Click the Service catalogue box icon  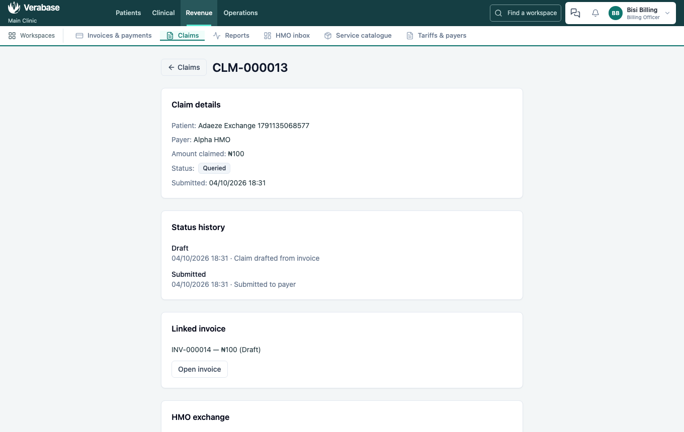328,36
